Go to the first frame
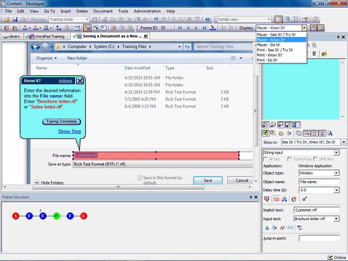Viewport: 348px width, 261px height. (180, 28)
